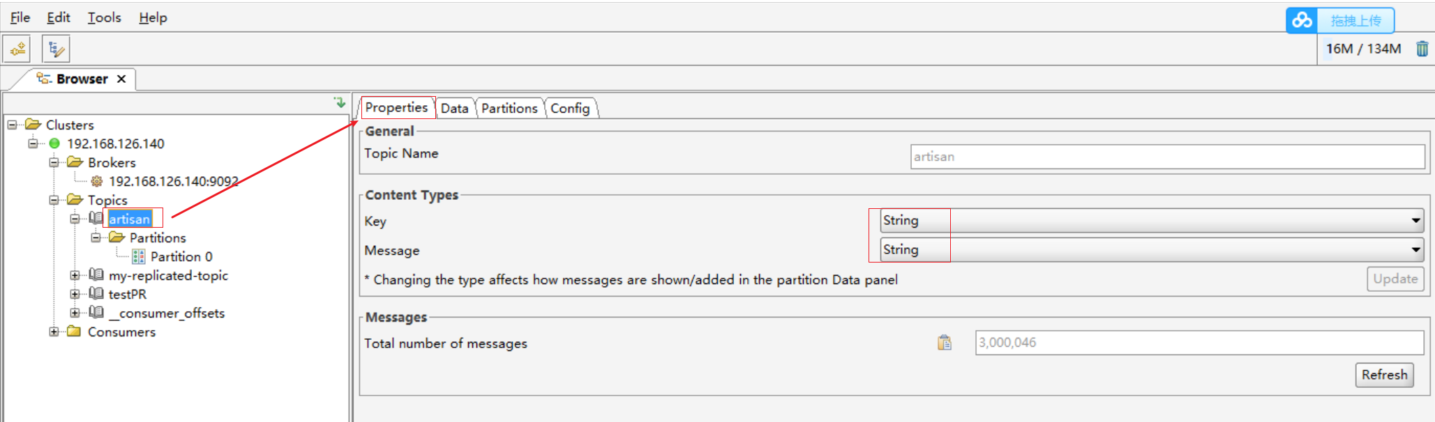Expand the my-replicated-topic node

(75, 275)
